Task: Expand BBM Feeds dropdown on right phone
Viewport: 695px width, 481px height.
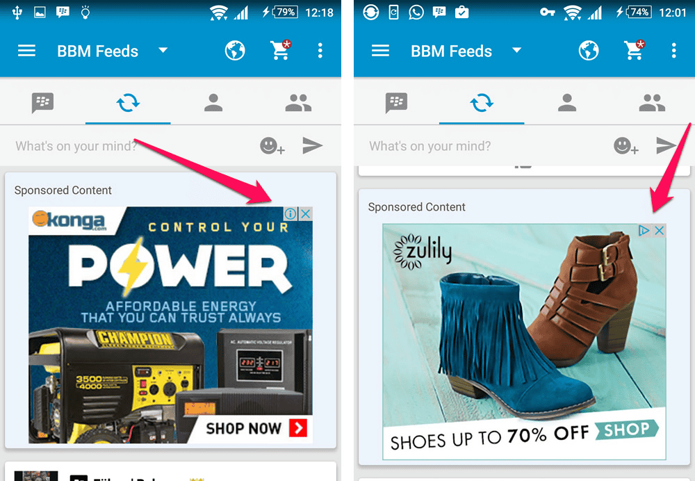Action: point(517,50)
